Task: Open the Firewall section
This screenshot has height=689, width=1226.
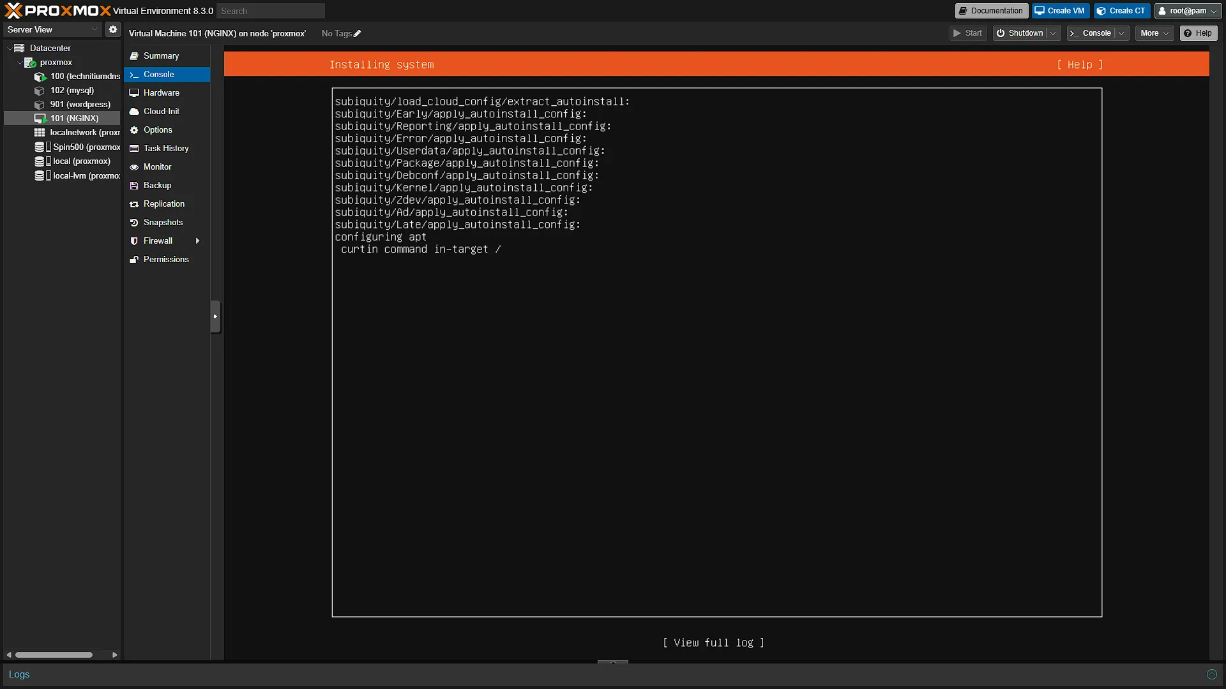Action: (158, 241)
